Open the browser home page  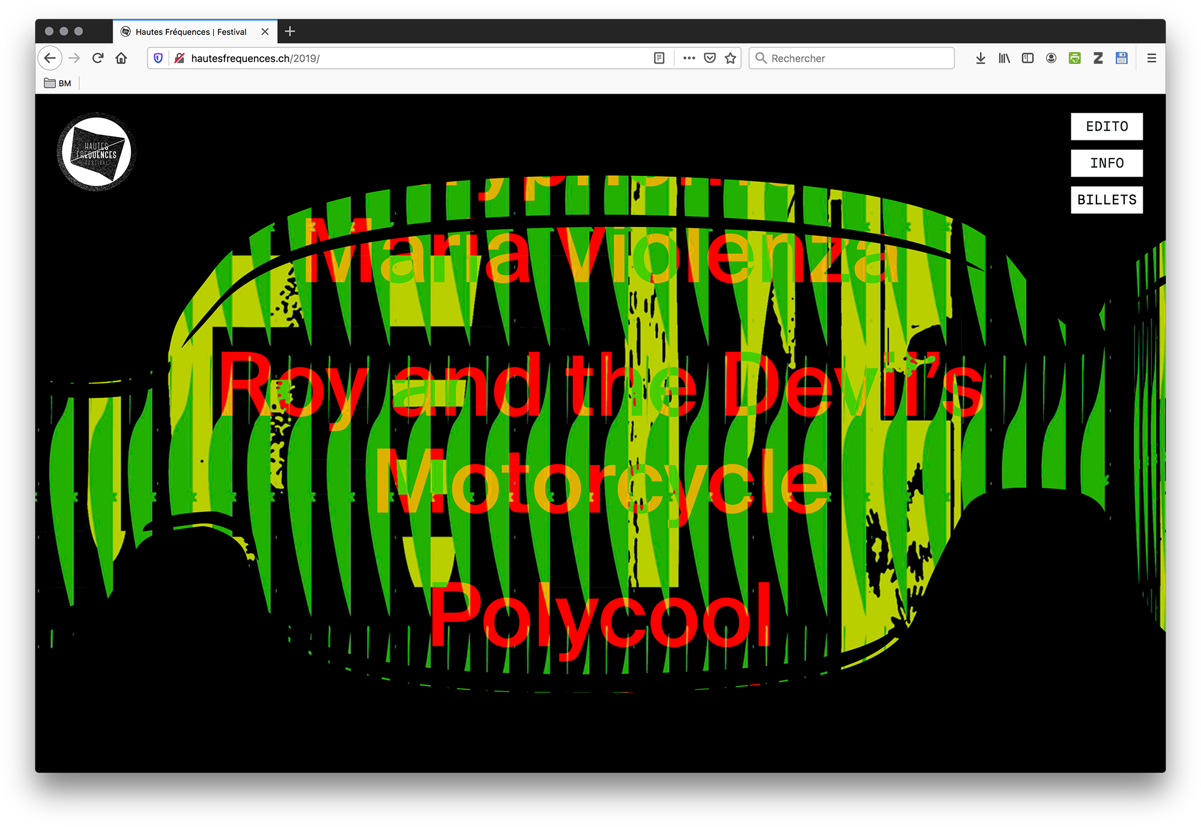tap(121, 58)
